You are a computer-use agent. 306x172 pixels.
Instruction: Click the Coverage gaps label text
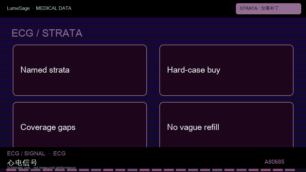pyautogui.click(x=48, y=127)
